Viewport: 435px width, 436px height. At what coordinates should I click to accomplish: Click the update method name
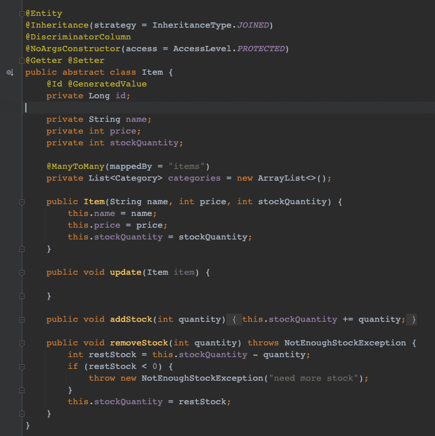click(x=126, y=272)
